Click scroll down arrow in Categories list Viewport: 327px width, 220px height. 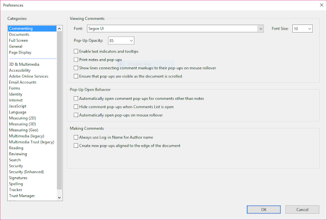pyautogui.click(x=59, y=198)
